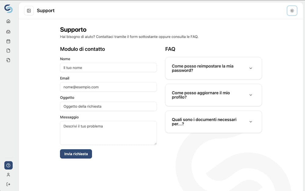Select the calendar icon in the sidebar
Screen dimensions: 305x191
point(8,41)
